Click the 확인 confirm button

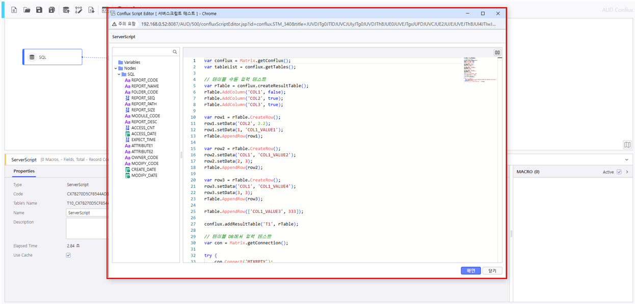470,271
